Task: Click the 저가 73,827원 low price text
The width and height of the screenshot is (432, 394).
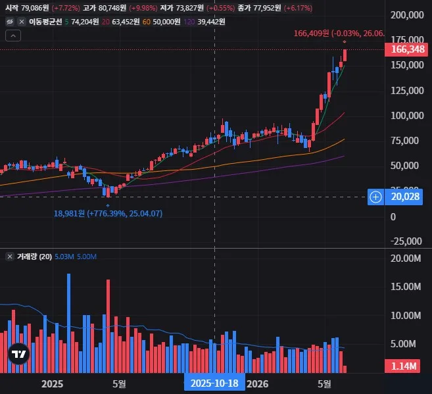Action: coord(182,8)
